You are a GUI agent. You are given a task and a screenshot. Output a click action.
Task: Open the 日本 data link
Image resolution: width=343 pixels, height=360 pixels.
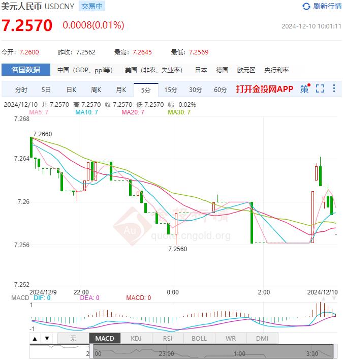(201, 70)
